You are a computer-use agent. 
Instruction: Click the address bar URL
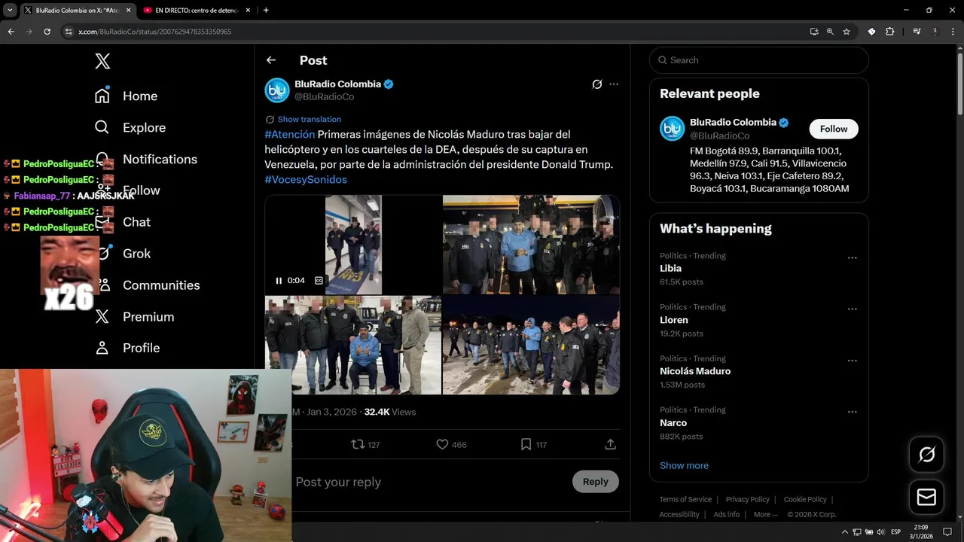[154, 32]
